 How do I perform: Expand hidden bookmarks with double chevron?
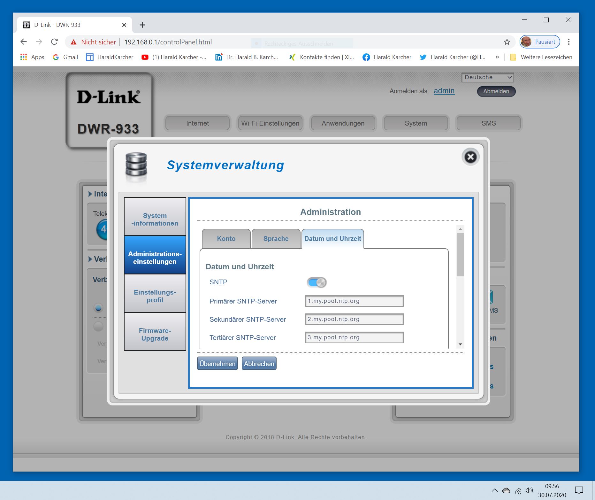point(497,57)
